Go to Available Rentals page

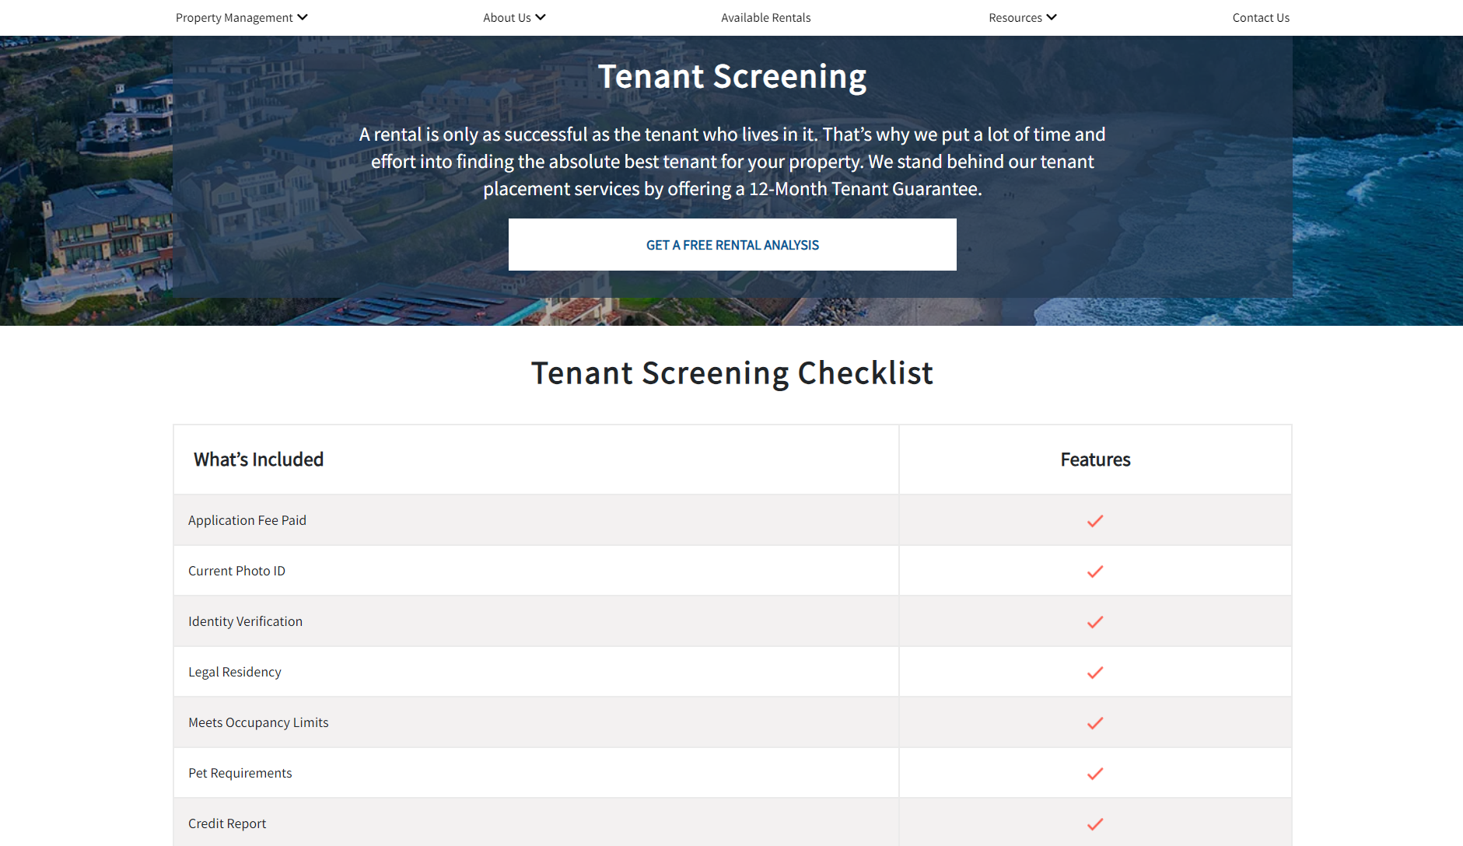click(765, 18)
